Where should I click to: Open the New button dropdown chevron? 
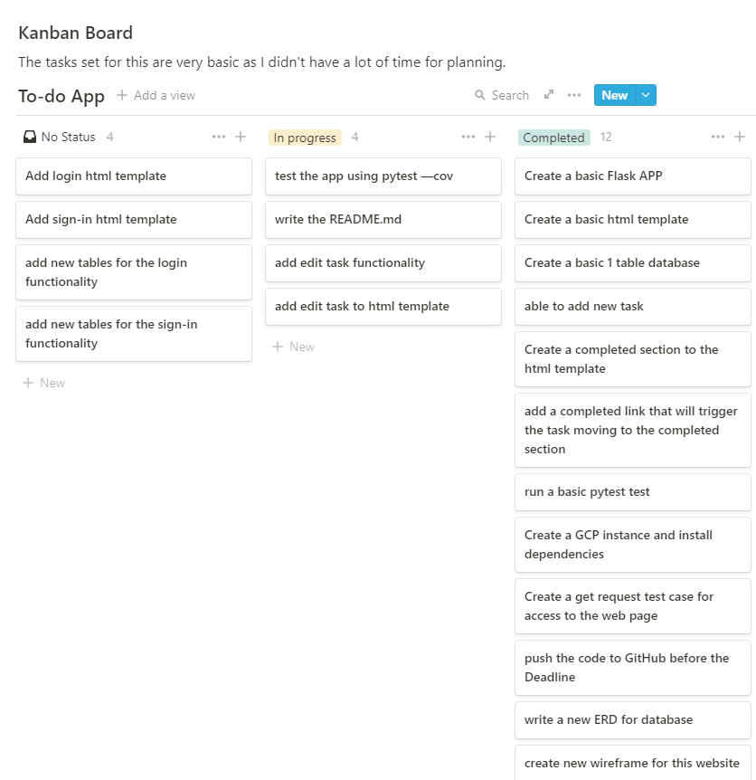click(x=644, y=95)
